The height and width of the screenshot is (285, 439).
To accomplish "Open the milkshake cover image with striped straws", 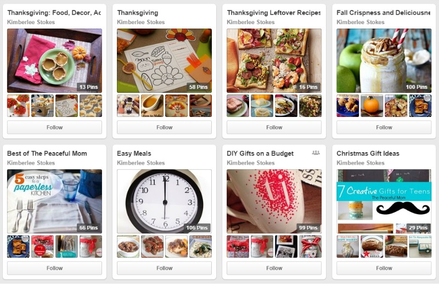I will click(384, 60).
